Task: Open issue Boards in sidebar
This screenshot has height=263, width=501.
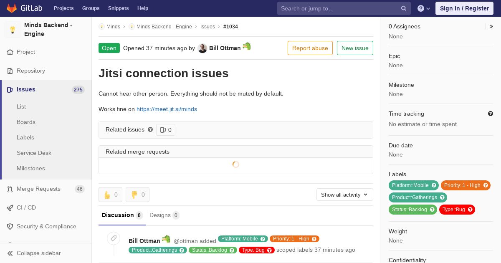Action: click(26, 122)
